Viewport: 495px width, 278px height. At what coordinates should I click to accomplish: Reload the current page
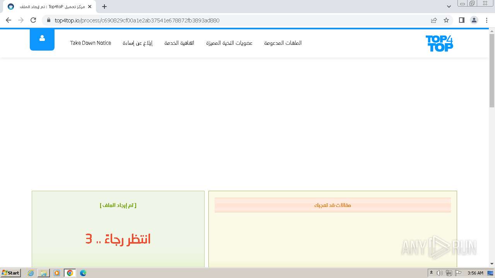click(33, 20)
